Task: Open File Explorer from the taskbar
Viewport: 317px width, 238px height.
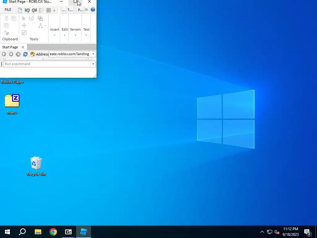Action: [38, 232]
